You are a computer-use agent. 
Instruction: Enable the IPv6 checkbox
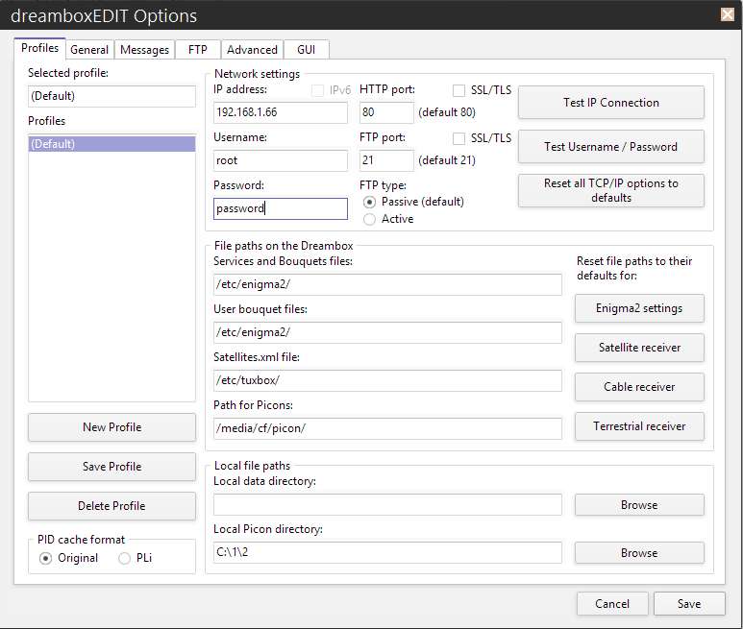pos(317,90)
